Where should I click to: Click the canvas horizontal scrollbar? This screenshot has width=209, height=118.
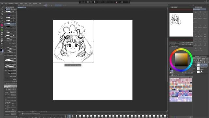(106, 112)
